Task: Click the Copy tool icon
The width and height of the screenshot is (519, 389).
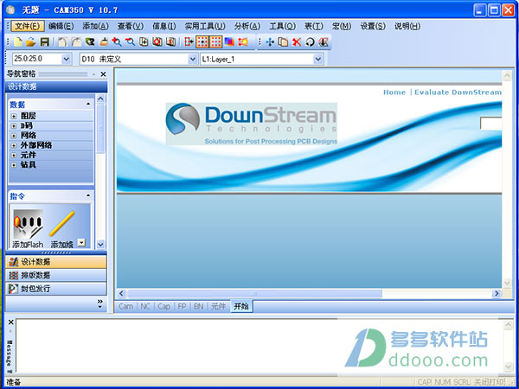Action: 283,42
